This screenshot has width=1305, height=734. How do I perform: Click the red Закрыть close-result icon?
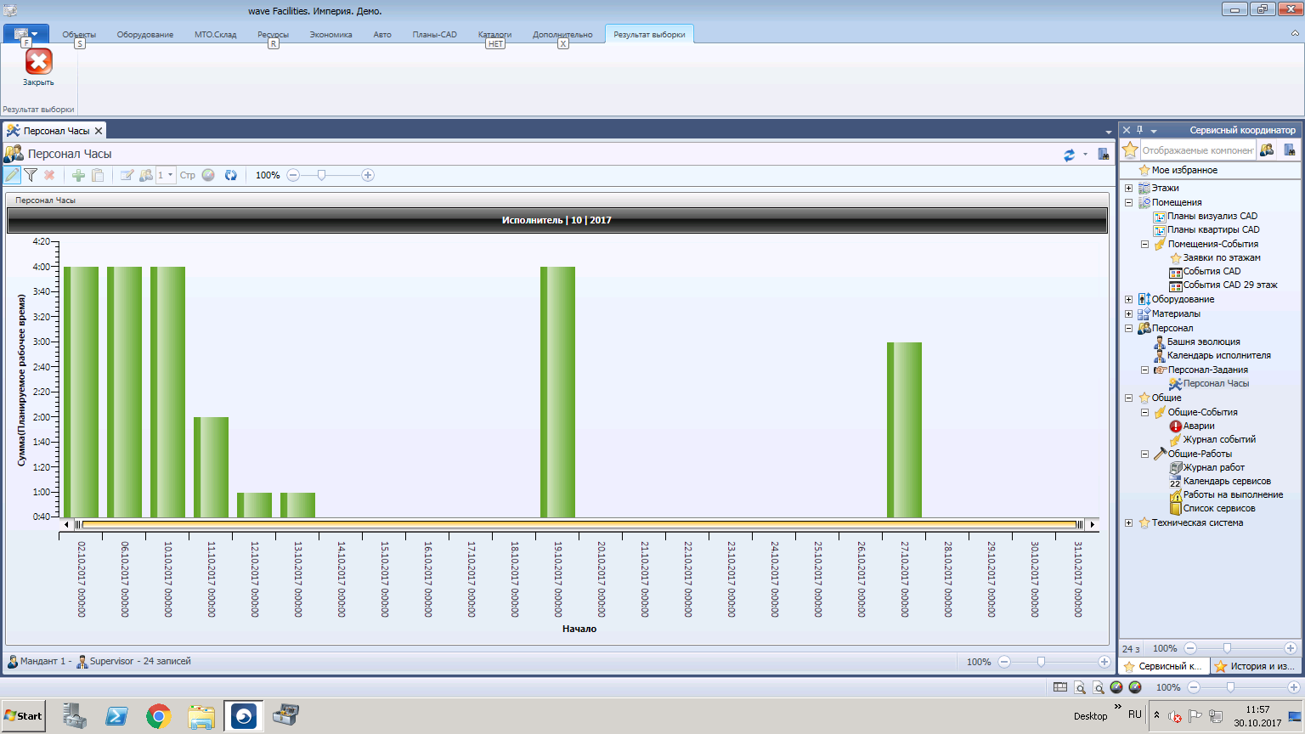(38, 61)
